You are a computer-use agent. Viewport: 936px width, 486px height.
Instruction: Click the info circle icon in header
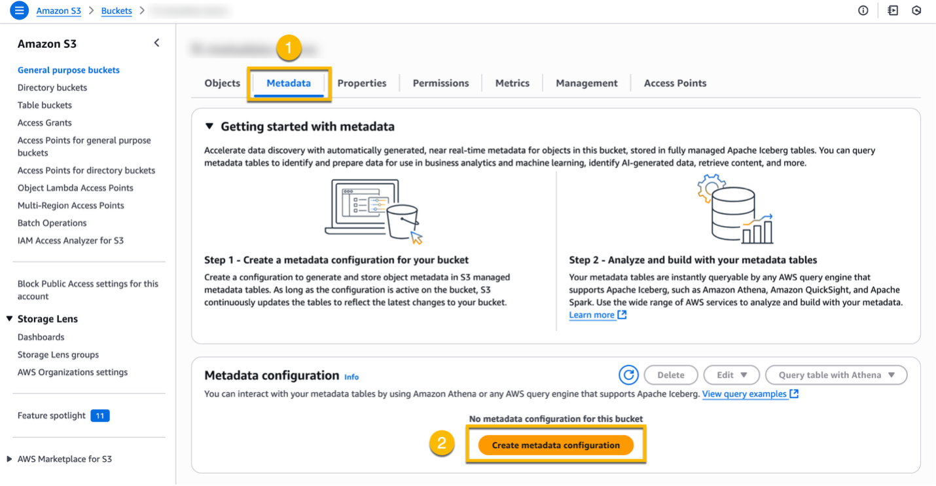click(x=863, y=10)
